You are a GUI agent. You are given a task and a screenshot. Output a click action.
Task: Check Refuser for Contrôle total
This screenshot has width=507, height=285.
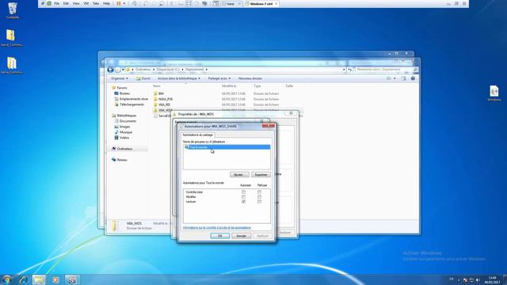click(x=259, y=192)
